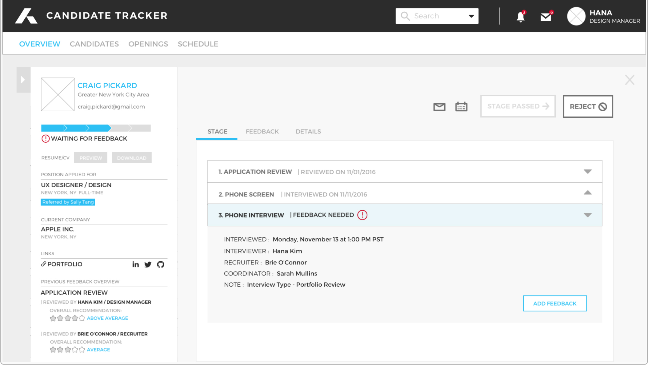
Task: Click the candidate stage progress bar
Action: [96, 128]
